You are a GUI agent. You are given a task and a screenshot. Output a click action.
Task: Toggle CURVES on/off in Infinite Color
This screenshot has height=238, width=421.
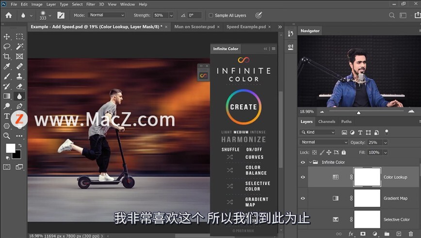[x=254, y=157]
